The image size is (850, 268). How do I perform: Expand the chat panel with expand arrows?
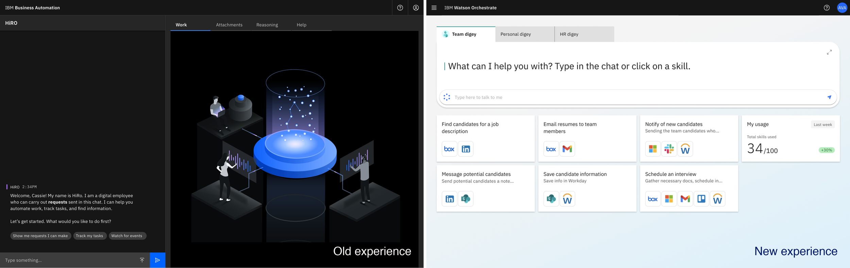(829, 52)
